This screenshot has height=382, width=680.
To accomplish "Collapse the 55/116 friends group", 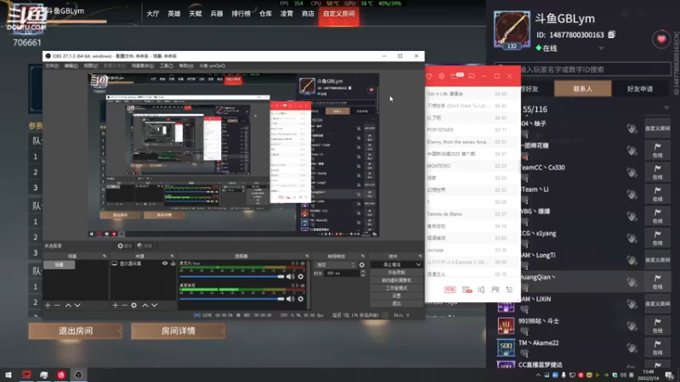I will coord(666,109).
